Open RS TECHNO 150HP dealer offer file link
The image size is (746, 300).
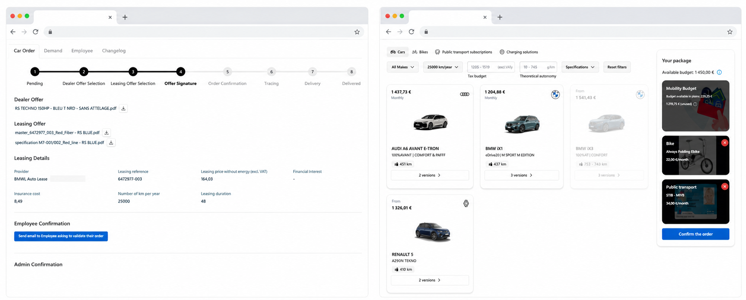66,108
